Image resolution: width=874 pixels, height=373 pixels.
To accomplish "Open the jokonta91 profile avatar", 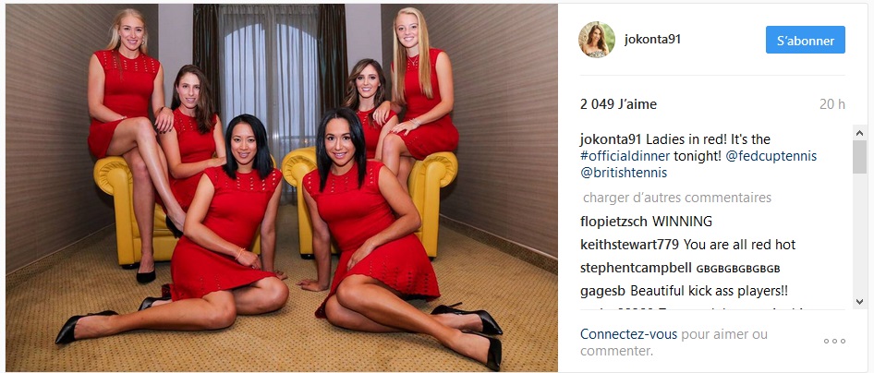I will coord(597,40).
